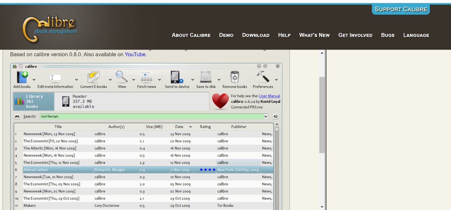Click the Send to device icon
Screen dimensions: 451x210
coord(177,77)
